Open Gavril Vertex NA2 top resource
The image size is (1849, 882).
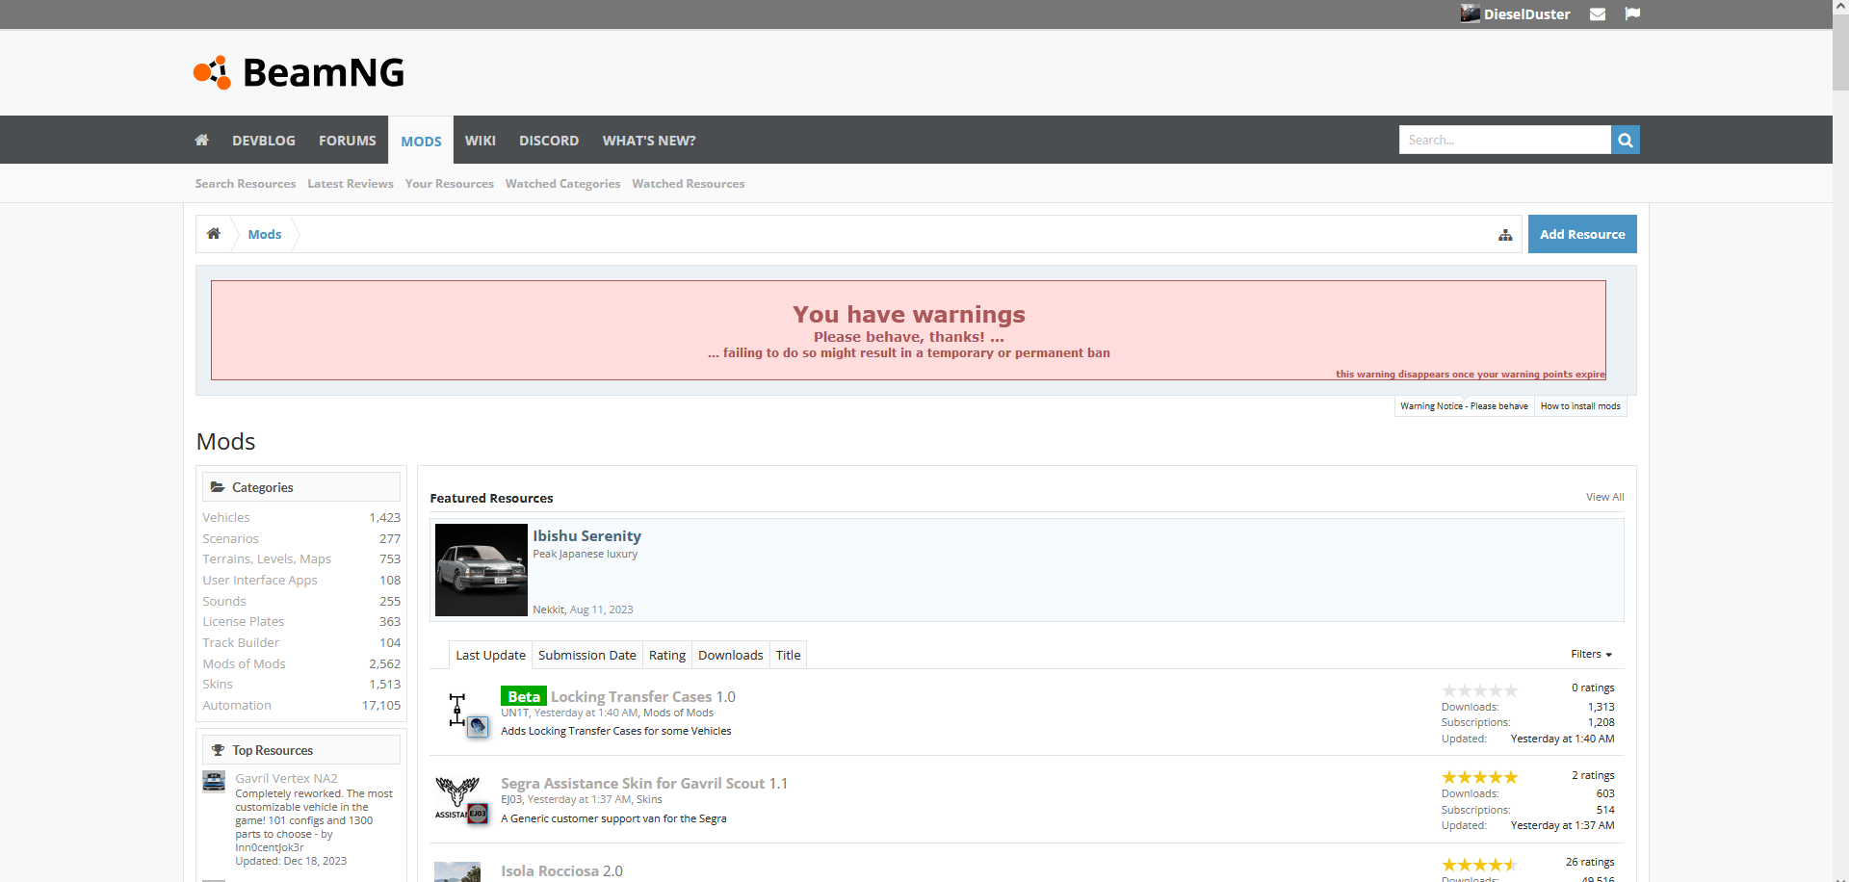click(x=287, y=779)
